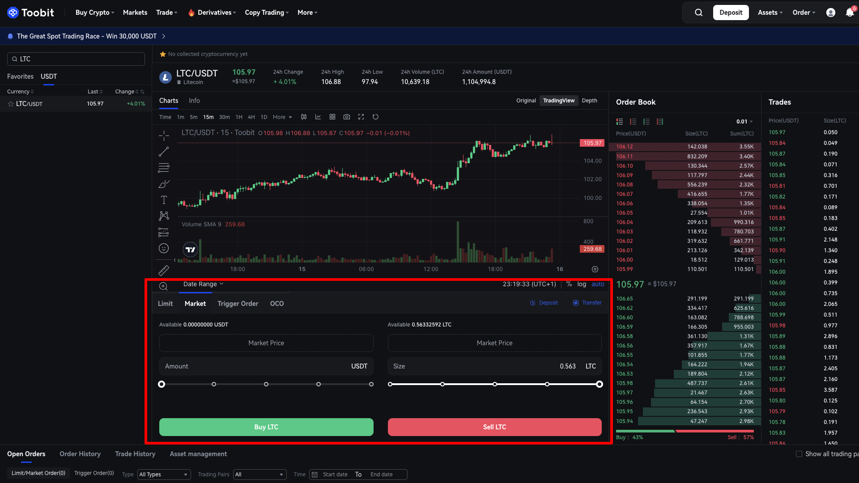Select the ruler measurement tool
This screenshot has height=483, width=859.
coord(164,271)
